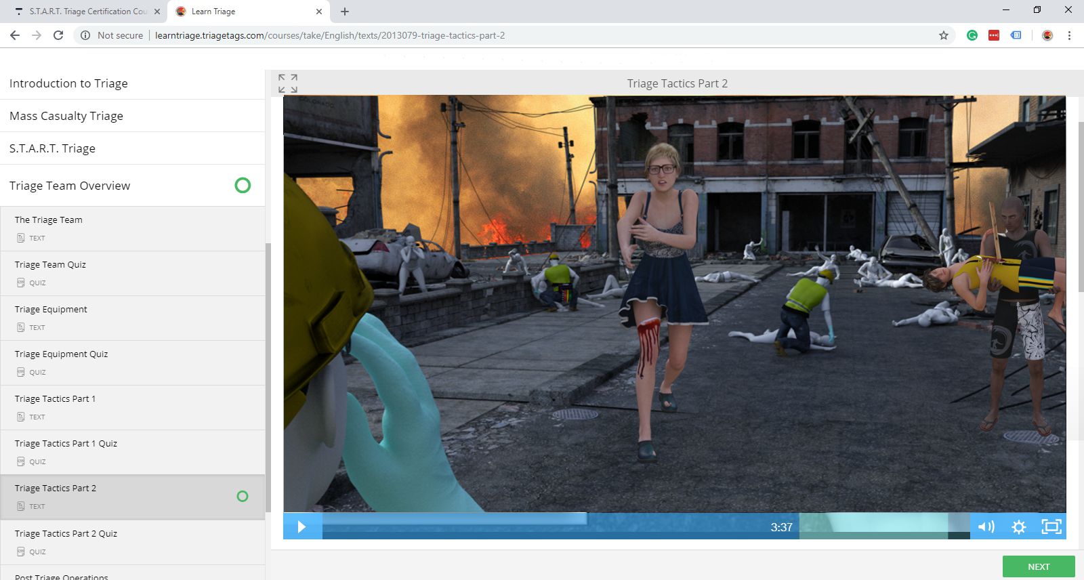
Task: Click Triage Team Overview progress circle
Action: point(243,186)
